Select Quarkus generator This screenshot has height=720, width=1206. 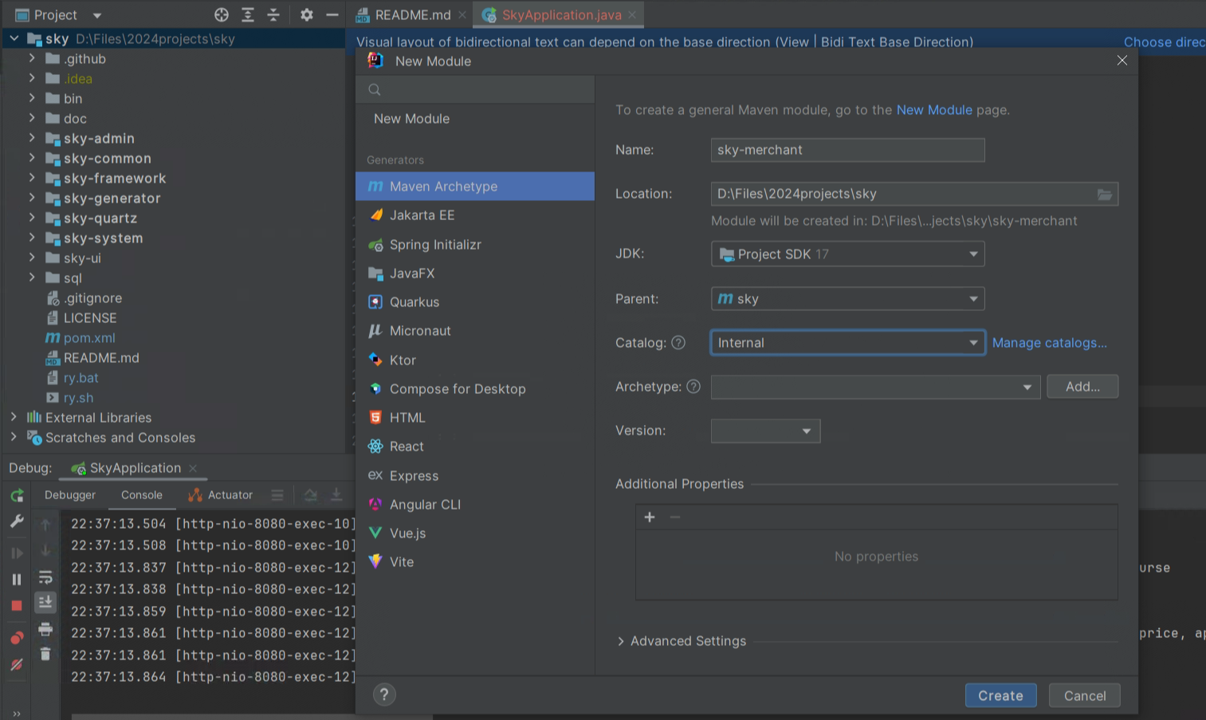pyautogui.click(x=475, y=302)
